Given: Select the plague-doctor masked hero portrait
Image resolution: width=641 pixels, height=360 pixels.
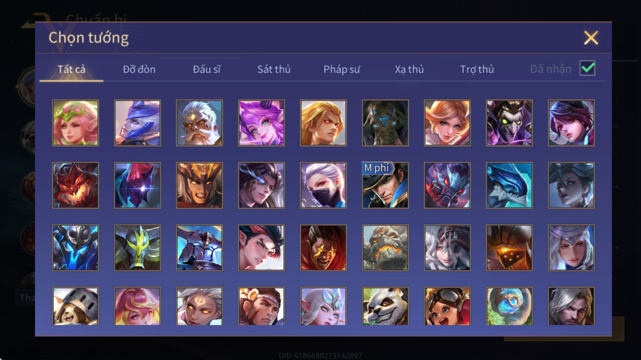Looking at the screenshot, I should (x=509, y=123).
